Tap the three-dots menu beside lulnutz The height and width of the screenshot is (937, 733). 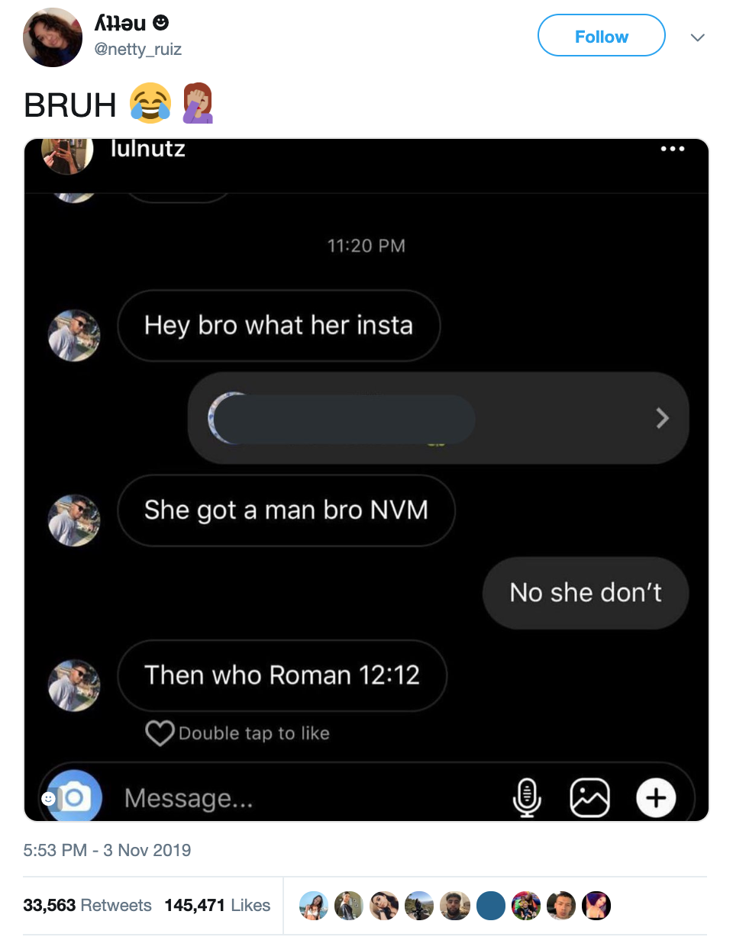pos(673,149)
